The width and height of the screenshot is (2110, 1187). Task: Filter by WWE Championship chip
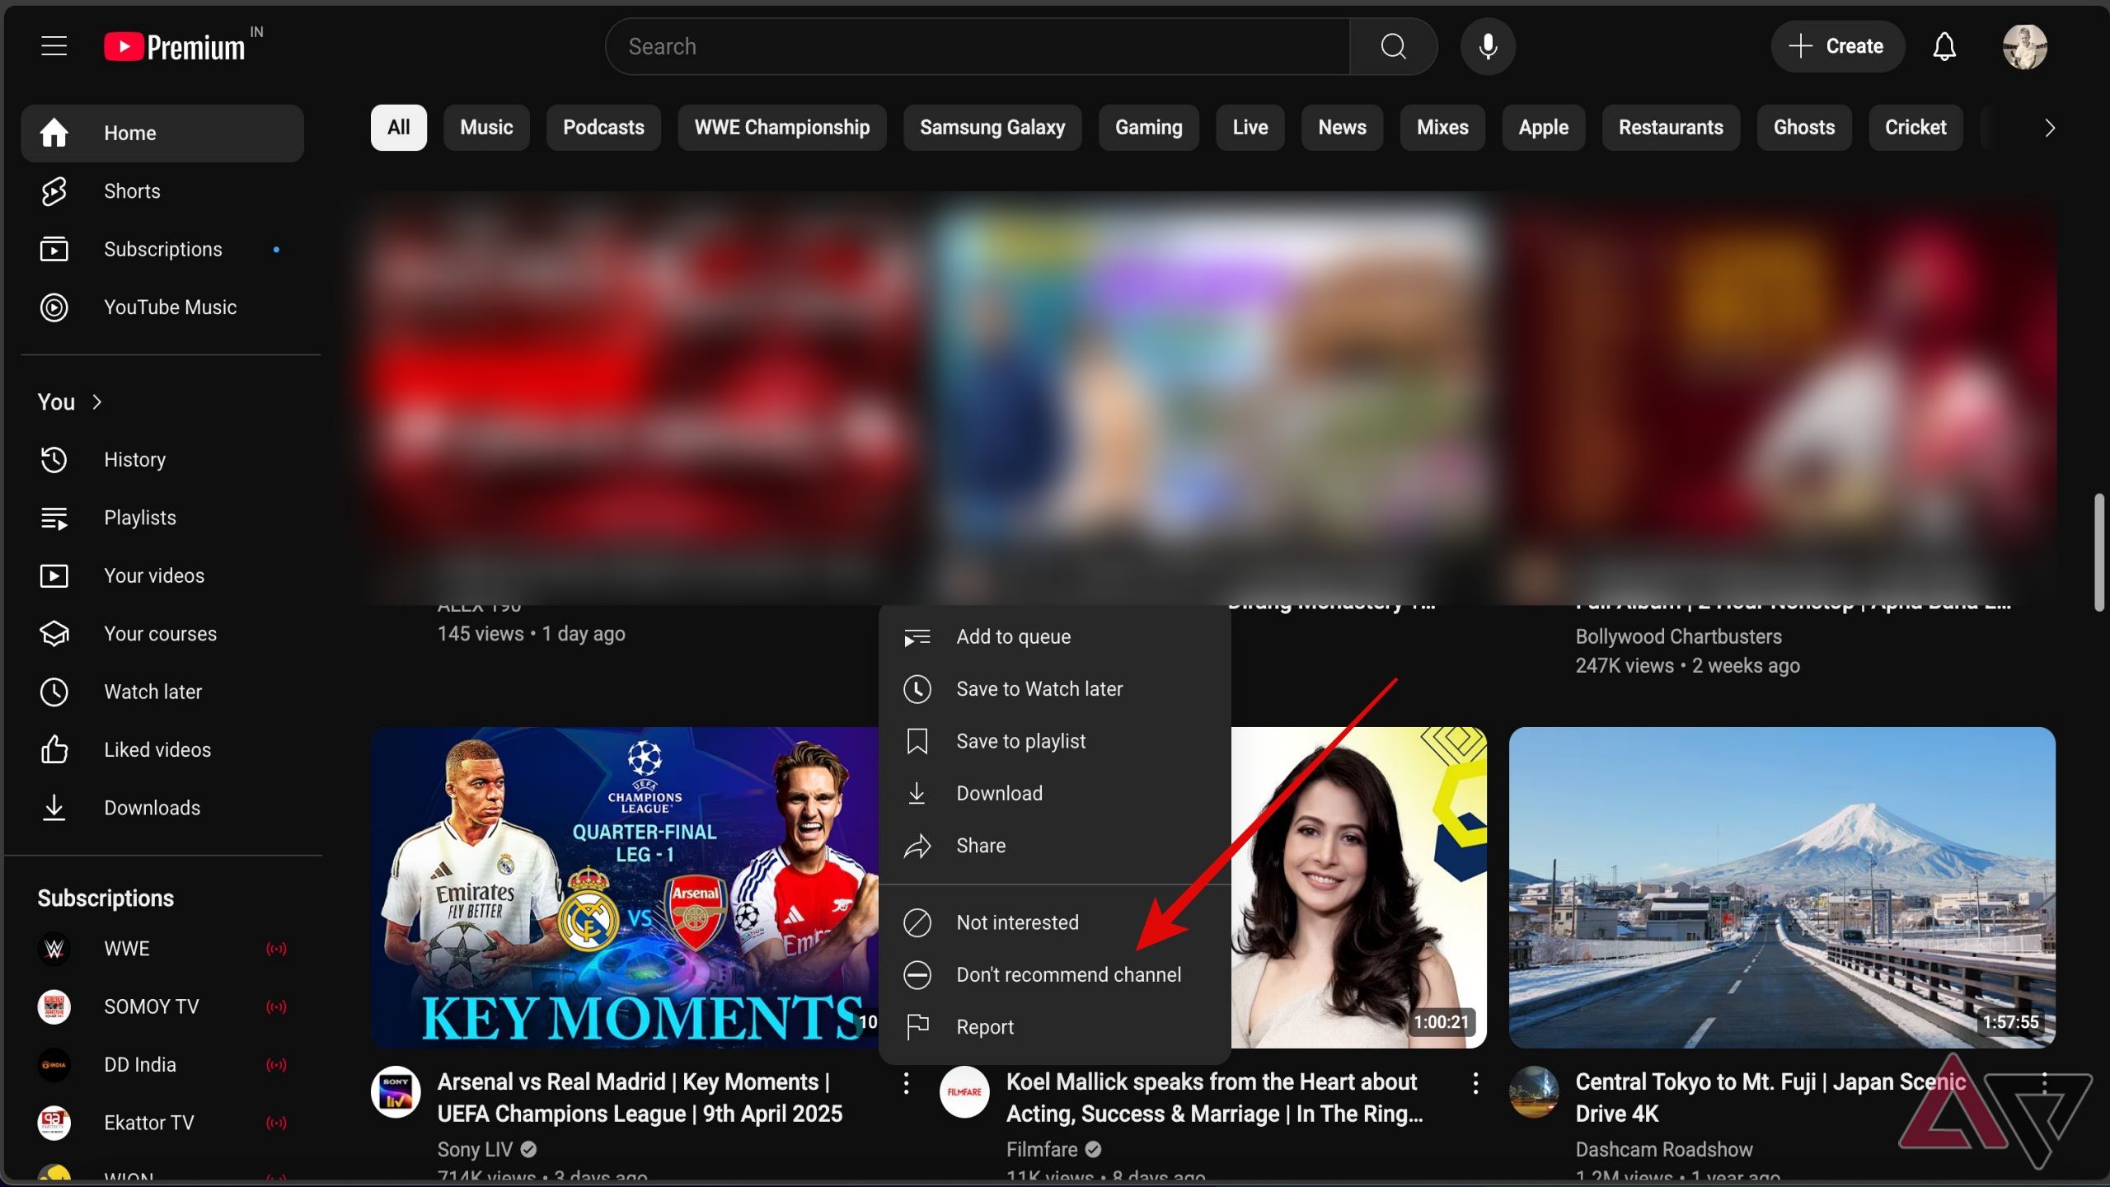coord(781,128)
